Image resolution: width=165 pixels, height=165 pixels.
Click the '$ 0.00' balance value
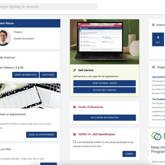coord(19,68)
